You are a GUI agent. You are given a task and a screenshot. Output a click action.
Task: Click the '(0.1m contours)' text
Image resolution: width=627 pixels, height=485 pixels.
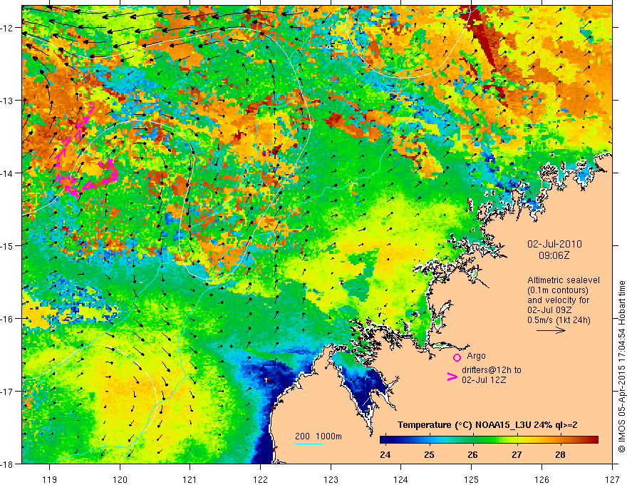click(557, 290)
